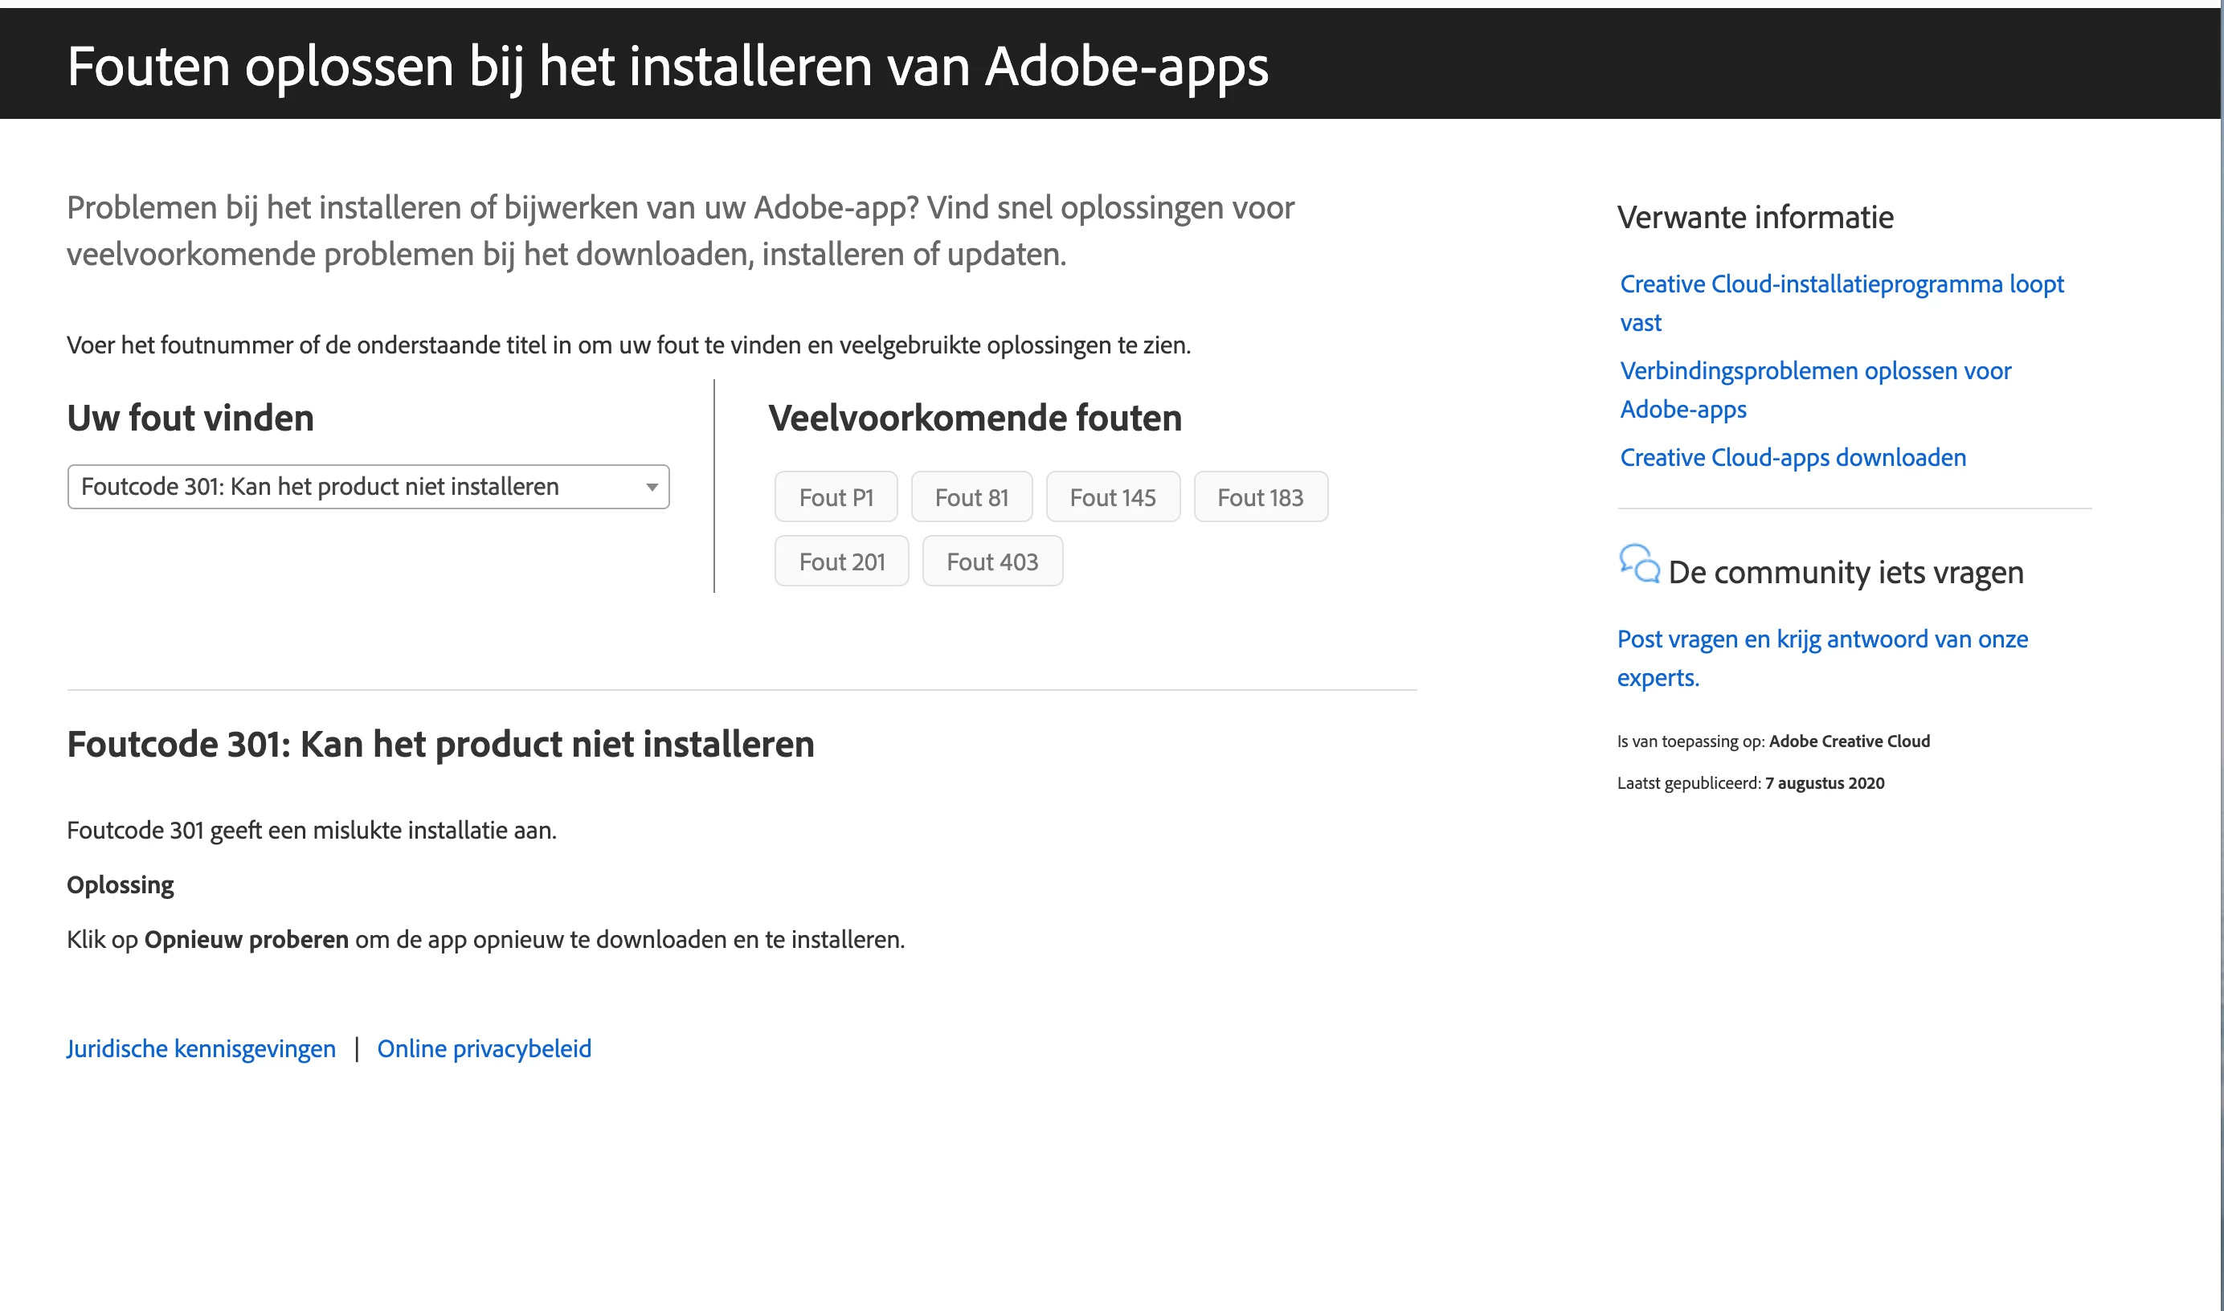Image resolution: width=2224 pixels, height=1311 pixels.
Task: Open Verbindingsproblemen oplossen voor Adobe-apps link
Action: point(1815,371)
